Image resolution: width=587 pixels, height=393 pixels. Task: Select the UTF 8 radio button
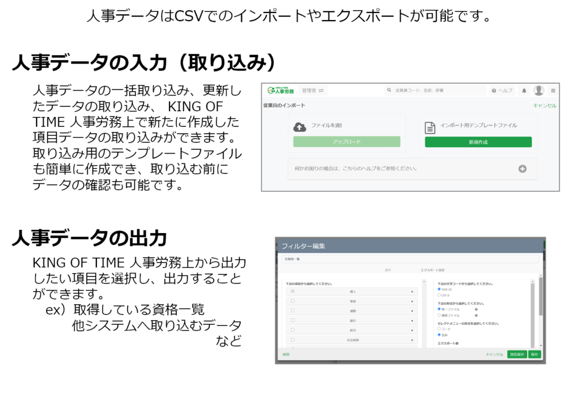(439, 295)
